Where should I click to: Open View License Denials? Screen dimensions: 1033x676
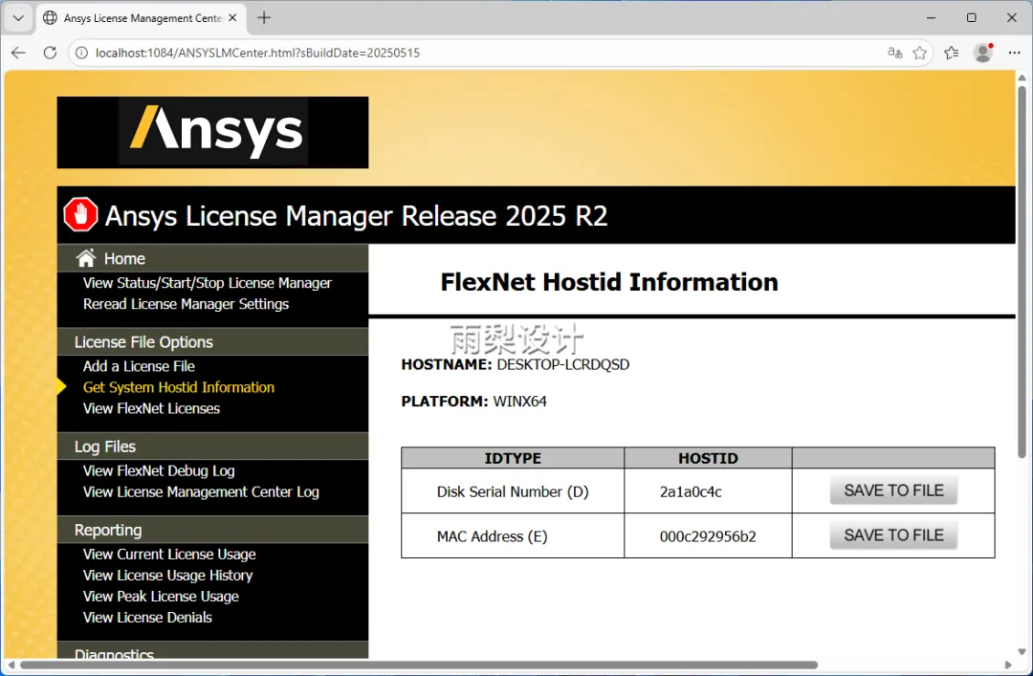point(147,618)
